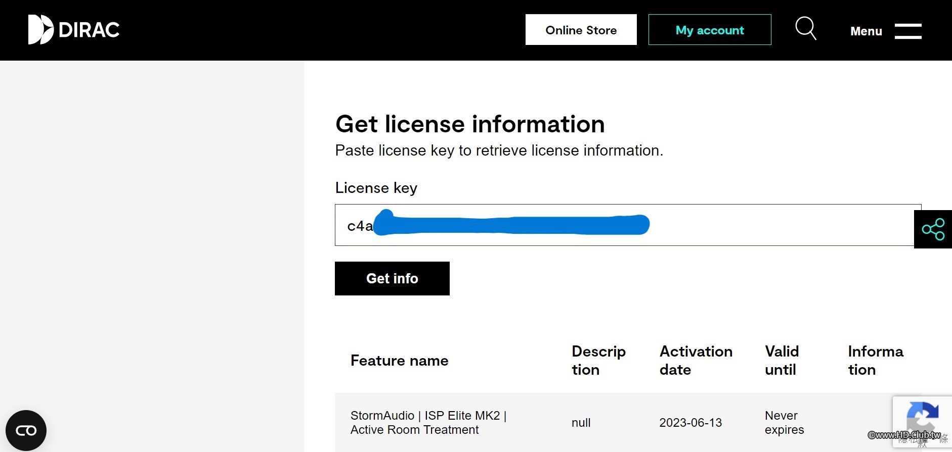Screen dimensions: 952x452
Task: Click the 2023-06-13 activation date cell
Action: pos(690,423)
